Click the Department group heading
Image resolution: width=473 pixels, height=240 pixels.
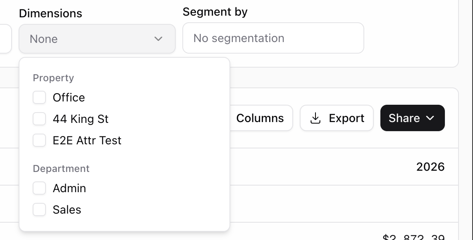[x=61, y=168]
